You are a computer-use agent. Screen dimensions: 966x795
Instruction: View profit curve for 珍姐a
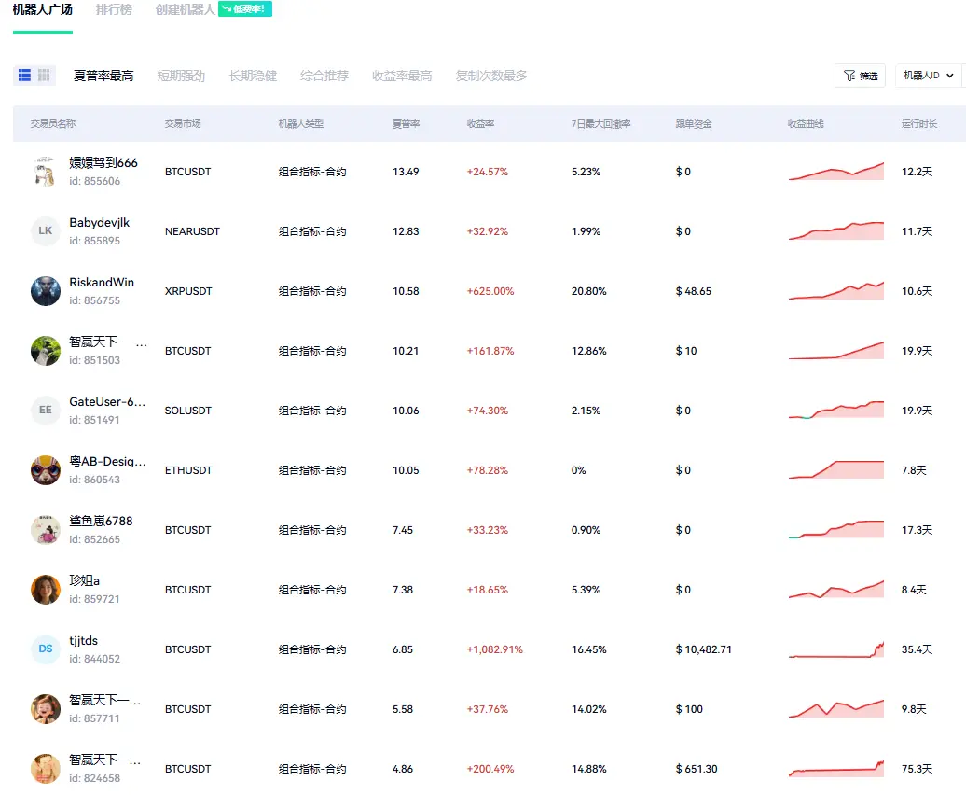click(x=836, y=590)
